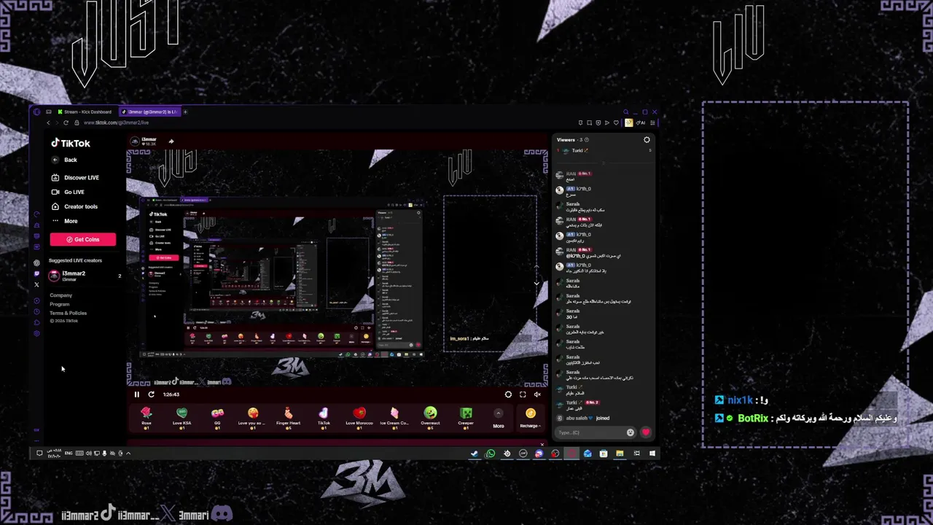933x525 pixels.
Task: Share the live stream via arrow icon
Action: click(171, 141)
